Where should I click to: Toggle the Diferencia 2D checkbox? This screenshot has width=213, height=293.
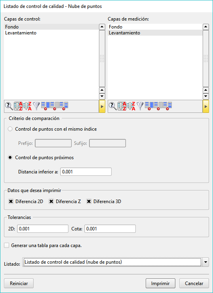(x=11, y=202)
